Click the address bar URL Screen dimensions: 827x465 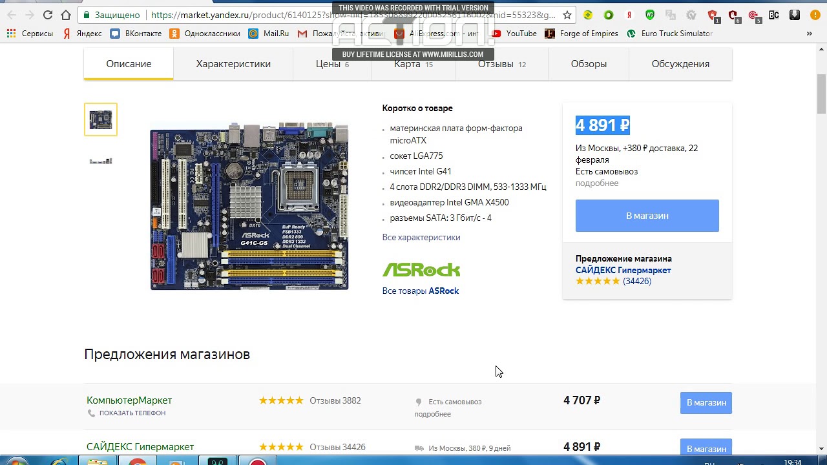click(352, 15)
